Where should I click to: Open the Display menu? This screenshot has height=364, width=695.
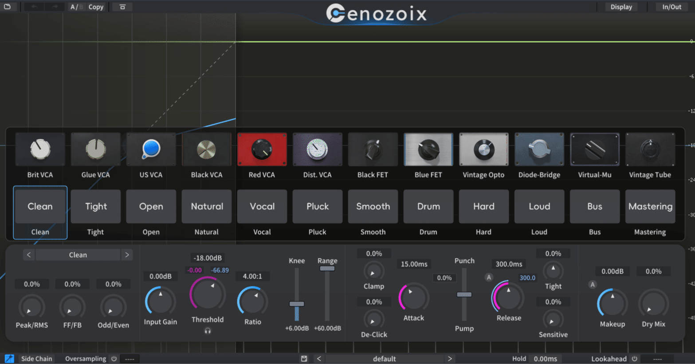tap(620, 7)
